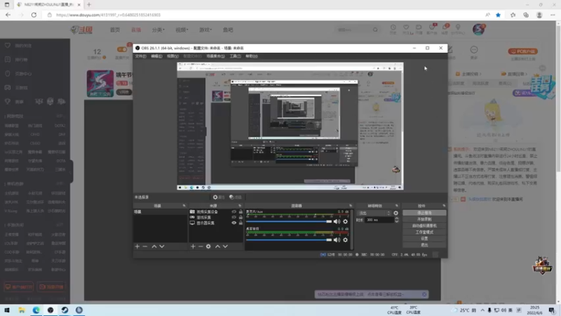The height and width of the screenshot is (316, 561).
Task: Open 桌面音频 audio settings gear
Action: tap(345, 240)
